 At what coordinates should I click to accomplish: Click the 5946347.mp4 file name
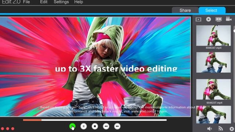(214, 48)
